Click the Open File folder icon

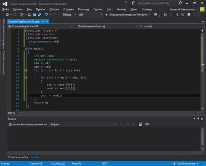tap(30, 15)
